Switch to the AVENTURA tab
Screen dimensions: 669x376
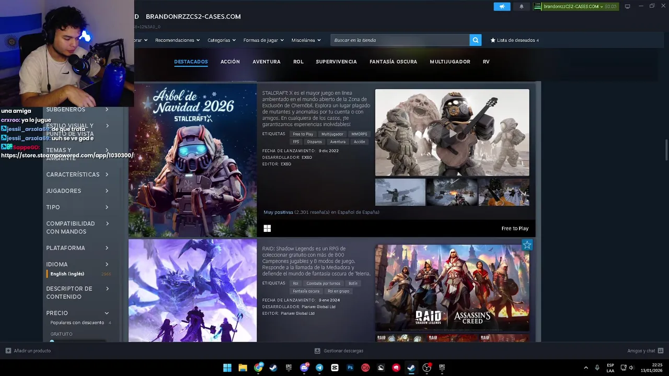click(x=267, y=62)
